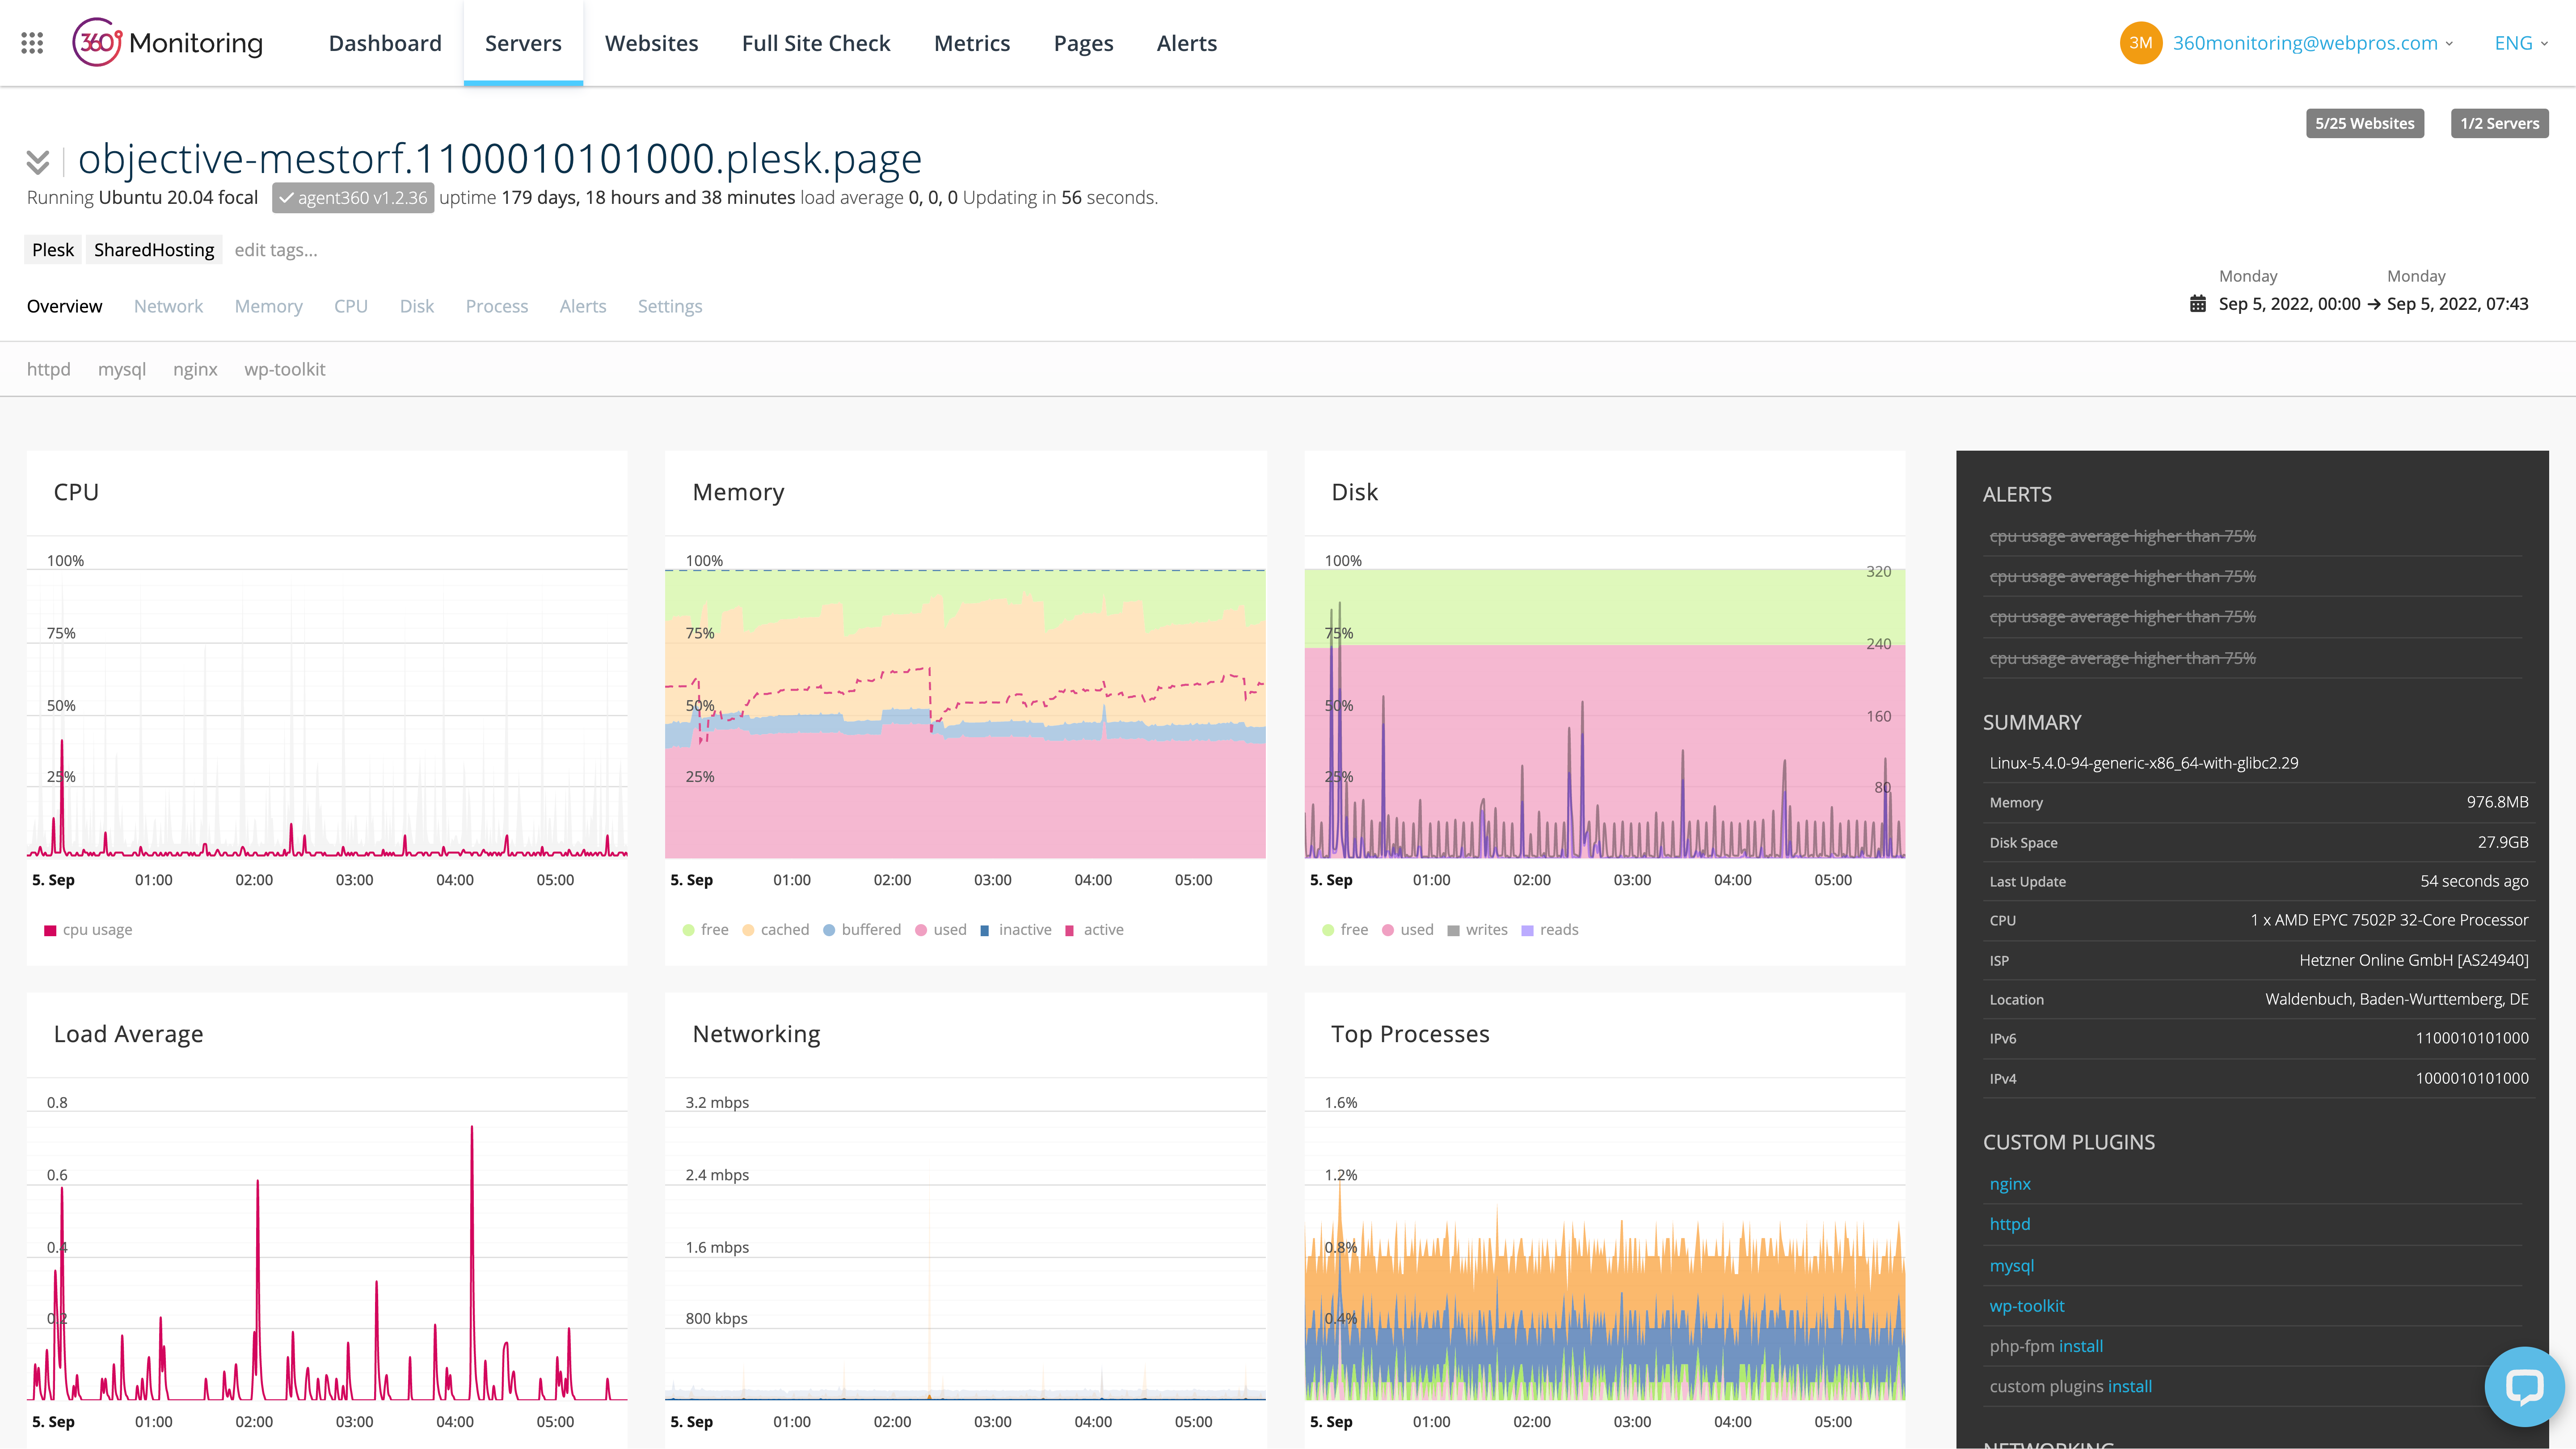This screenshot has height=1449, width=2576.
Task: Click the agent360 v1.2.36 badge
Action: point(353,198)
